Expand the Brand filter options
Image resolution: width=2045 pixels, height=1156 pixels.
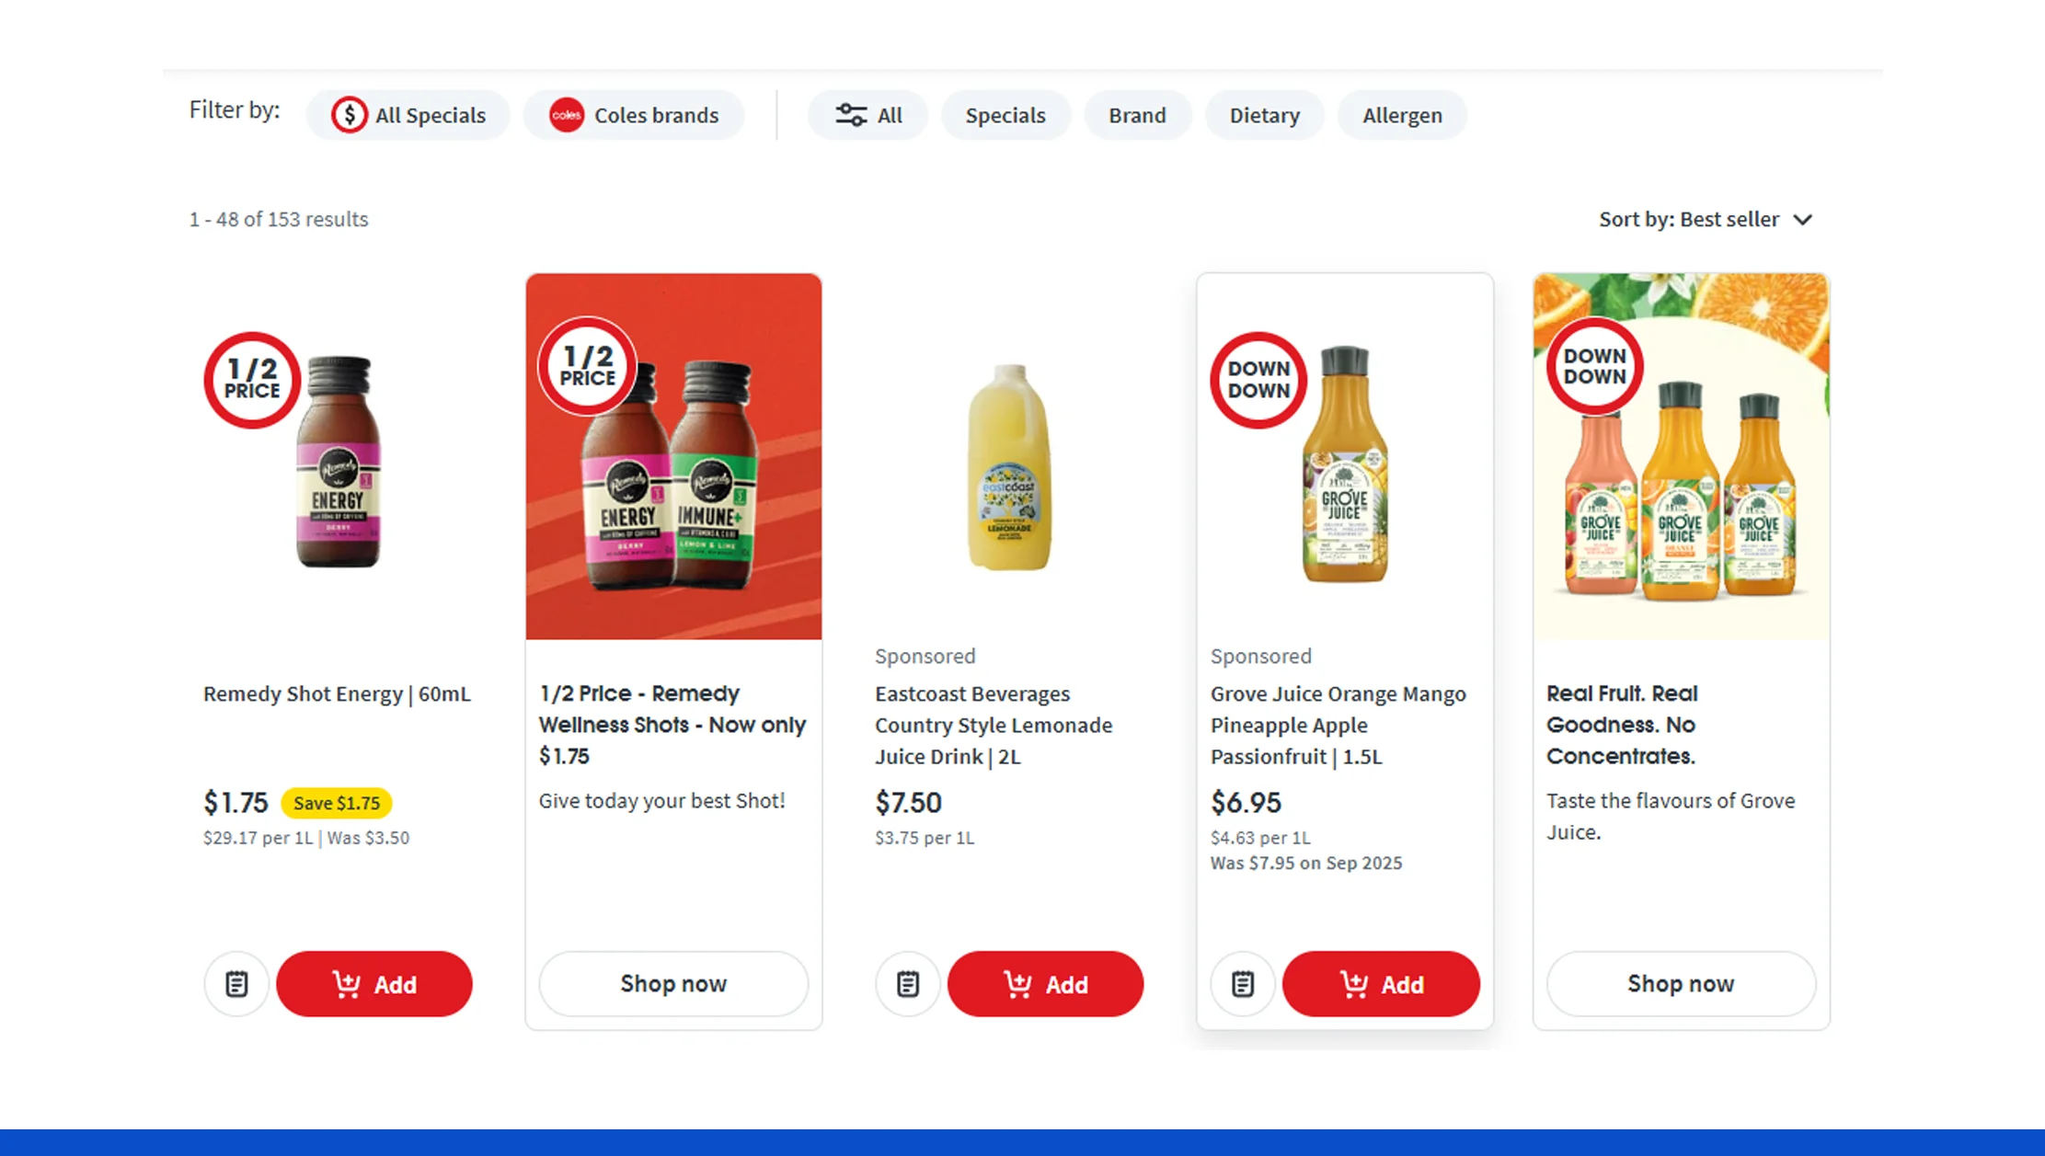1137,114
